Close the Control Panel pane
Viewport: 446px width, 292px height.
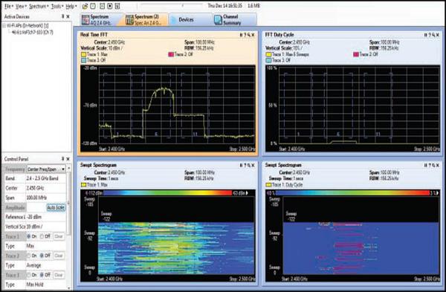click(68, 159)
